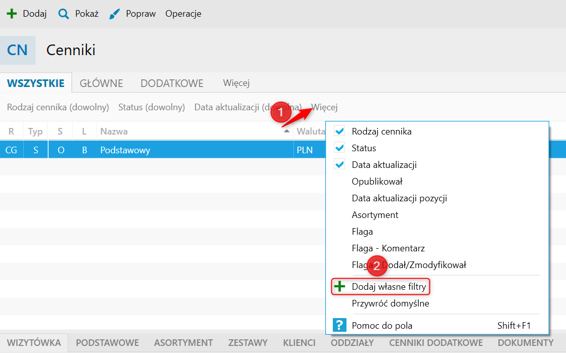Screen dimensions: 566x353
Task: Open the ASORTYMENT bottom tab
Action: 184,342
